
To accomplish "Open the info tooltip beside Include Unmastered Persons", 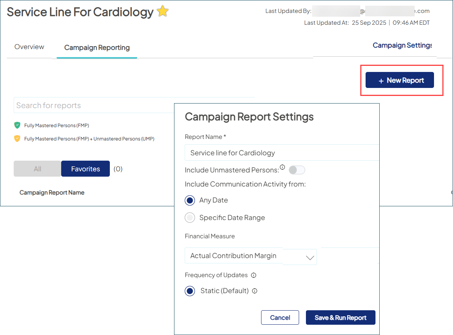I will coord(282,167).
